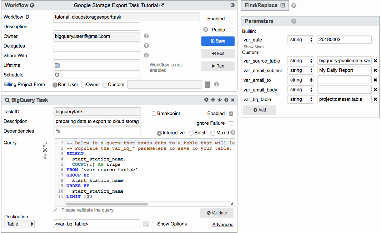Viewport: 381px width, 233px height.
Task: Open tutorial external link icon in title
Action: (x=162, y=5)
